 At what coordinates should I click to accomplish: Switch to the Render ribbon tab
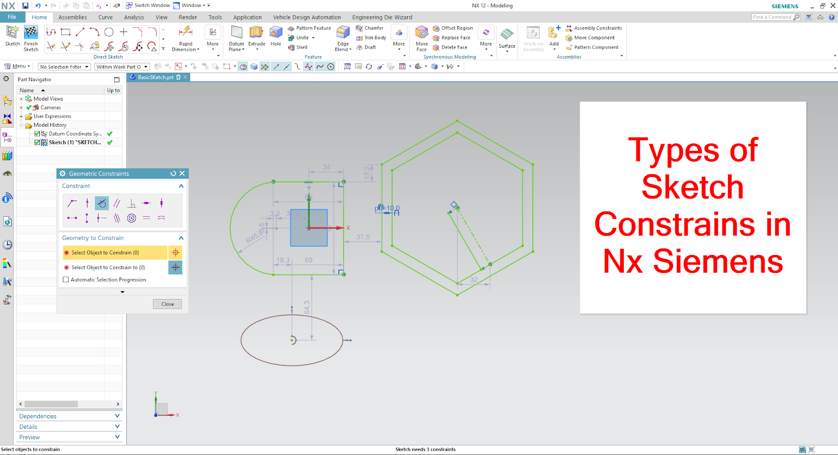[188, 17]
